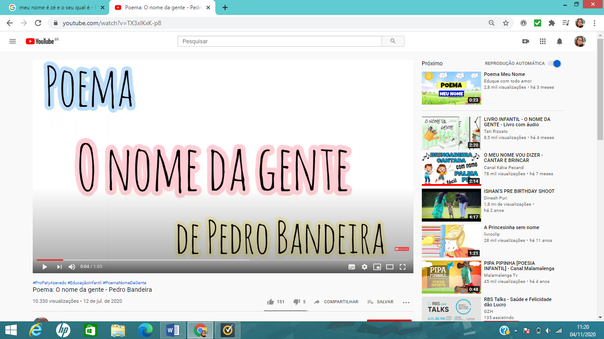Seek using the video progress bar

coord(223,260)
